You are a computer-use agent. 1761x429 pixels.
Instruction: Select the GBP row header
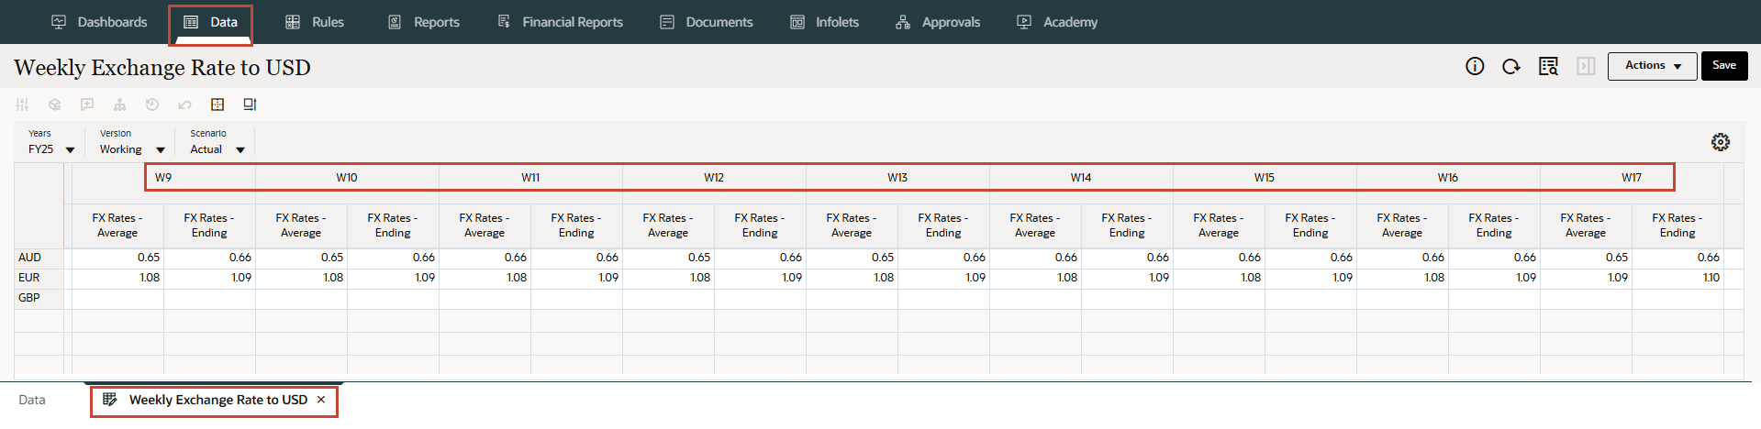(x=39, y=298)
